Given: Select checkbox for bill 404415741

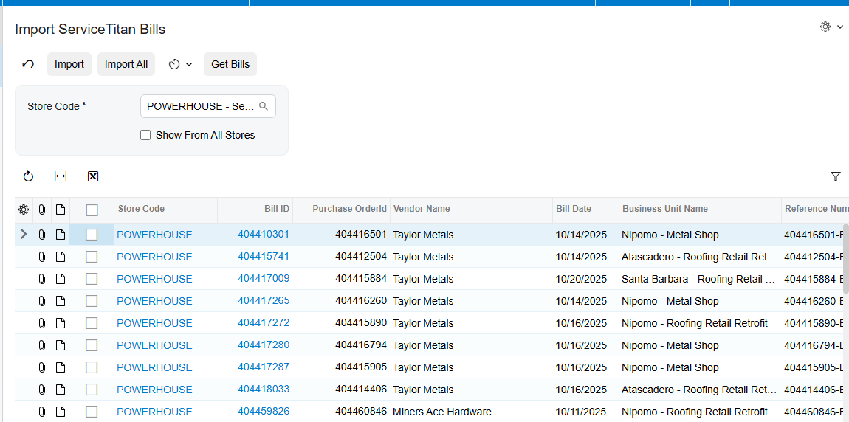Looking at the screenshot, I should pyautogui.click(x=92, y=257).
